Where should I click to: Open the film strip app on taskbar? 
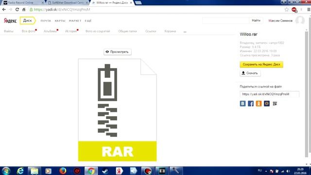pyautogui.click(x=162, y=171)
